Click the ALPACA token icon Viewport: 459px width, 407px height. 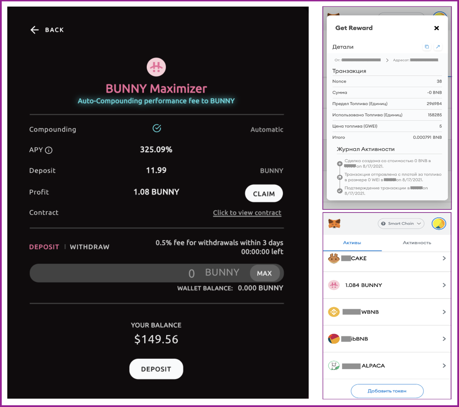coord(334,366)
